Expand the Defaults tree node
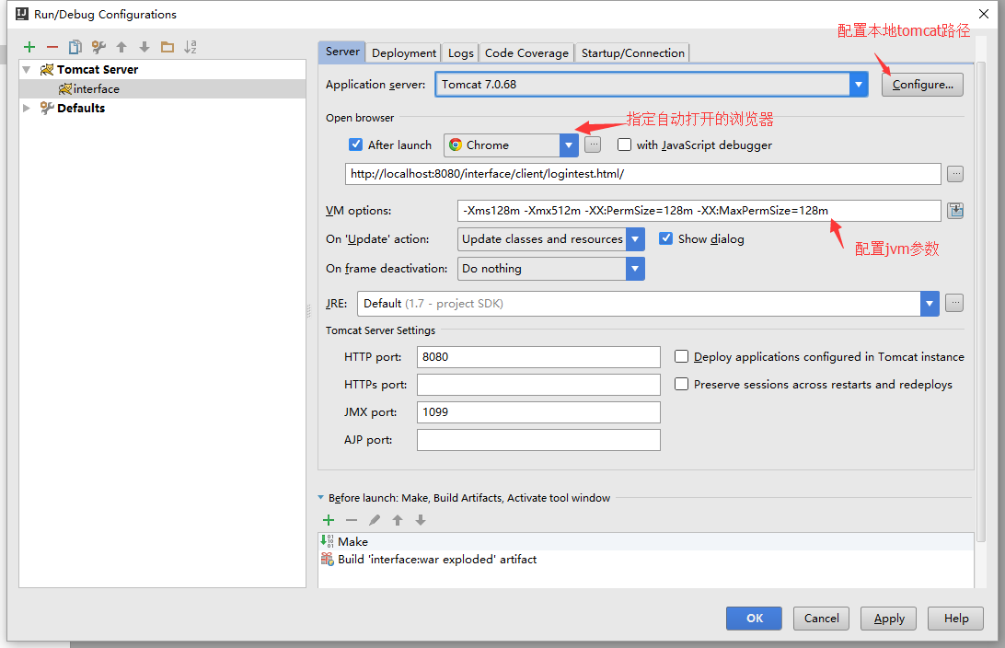Viewport: 1005px width, 648px height. pyautogui.click(x=27, y=108)
